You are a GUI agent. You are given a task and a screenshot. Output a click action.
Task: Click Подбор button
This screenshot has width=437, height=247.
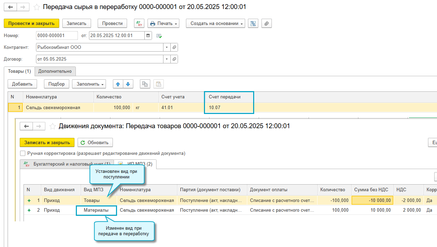coord(56,84)
